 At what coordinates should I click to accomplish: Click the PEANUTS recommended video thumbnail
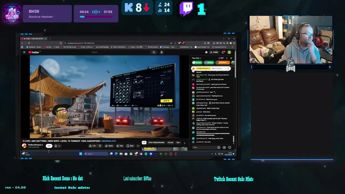150,149
